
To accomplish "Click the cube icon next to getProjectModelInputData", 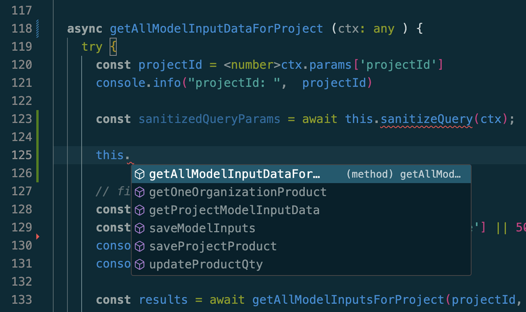I will (x=139, y=210).
